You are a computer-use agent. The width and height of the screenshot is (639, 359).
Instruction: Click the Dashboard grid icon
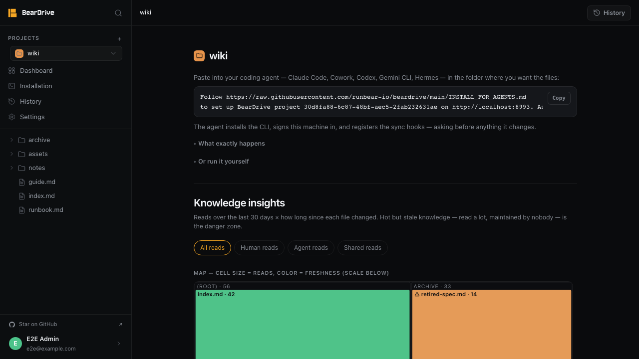[12, 71]
